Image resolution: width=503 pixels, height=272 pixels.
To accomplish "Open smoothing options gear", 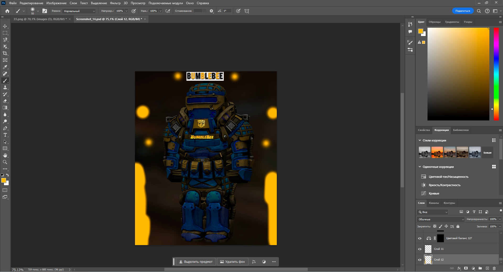I will coord(212,11).
